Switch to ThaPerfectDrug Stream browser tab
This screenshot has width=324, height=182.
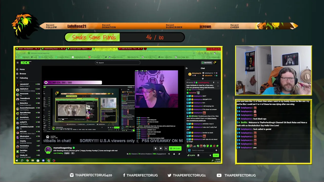(x=53, y=49)
